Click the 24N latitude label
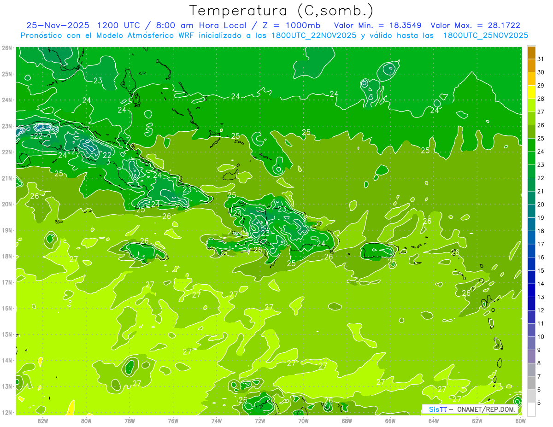 click(x=7, y=100)
